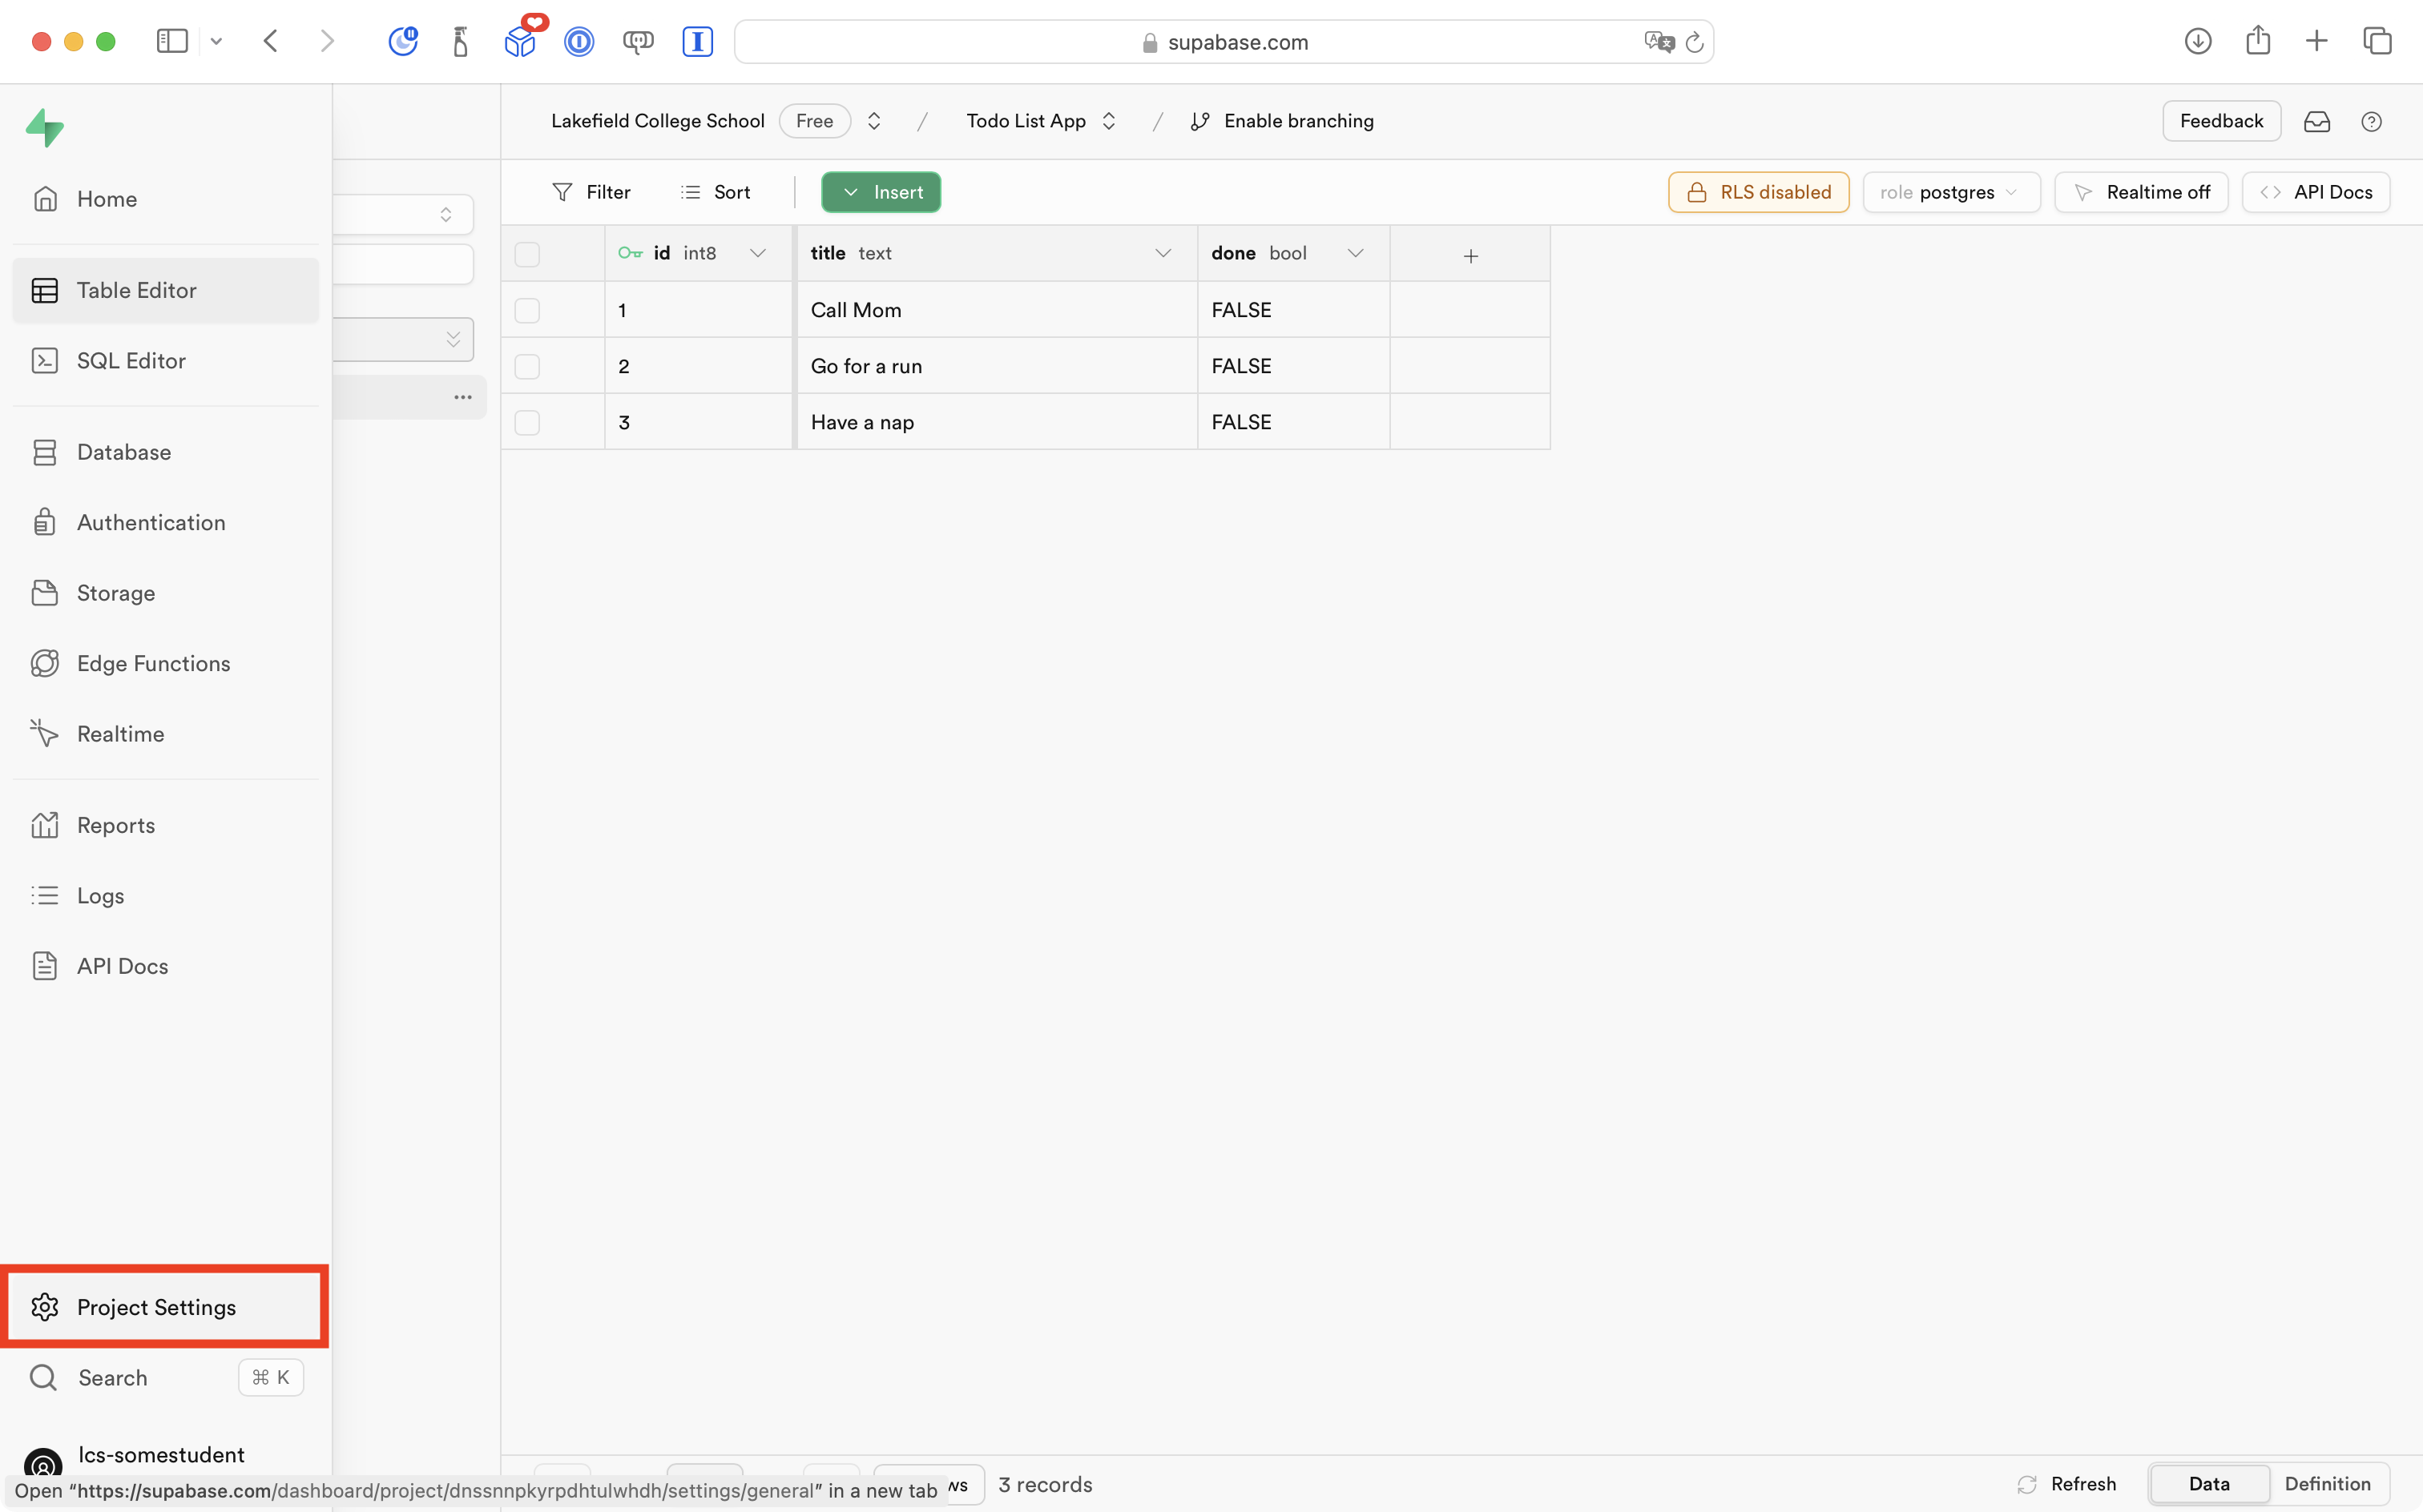2423x1512 pixels.
Task: Check the Have a nap row checkbox
Action: click(x=527, y=422)
